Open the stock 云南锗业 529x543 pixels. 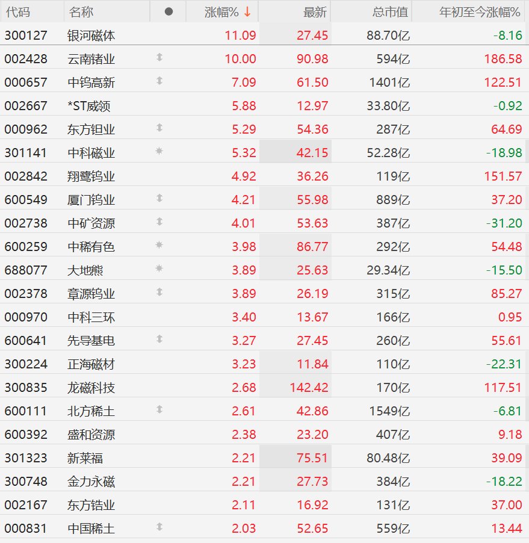(x=91, y=59)
